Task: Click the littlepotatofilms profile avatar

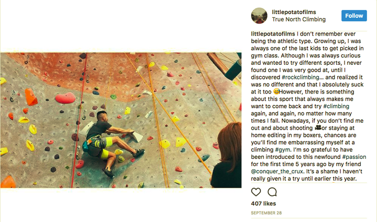Action: (259, 16)
